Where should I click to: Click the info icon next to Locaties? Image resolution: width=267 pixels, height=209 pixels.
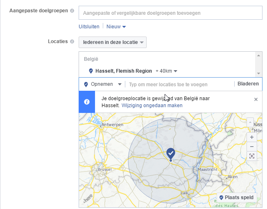pos(72,41)
